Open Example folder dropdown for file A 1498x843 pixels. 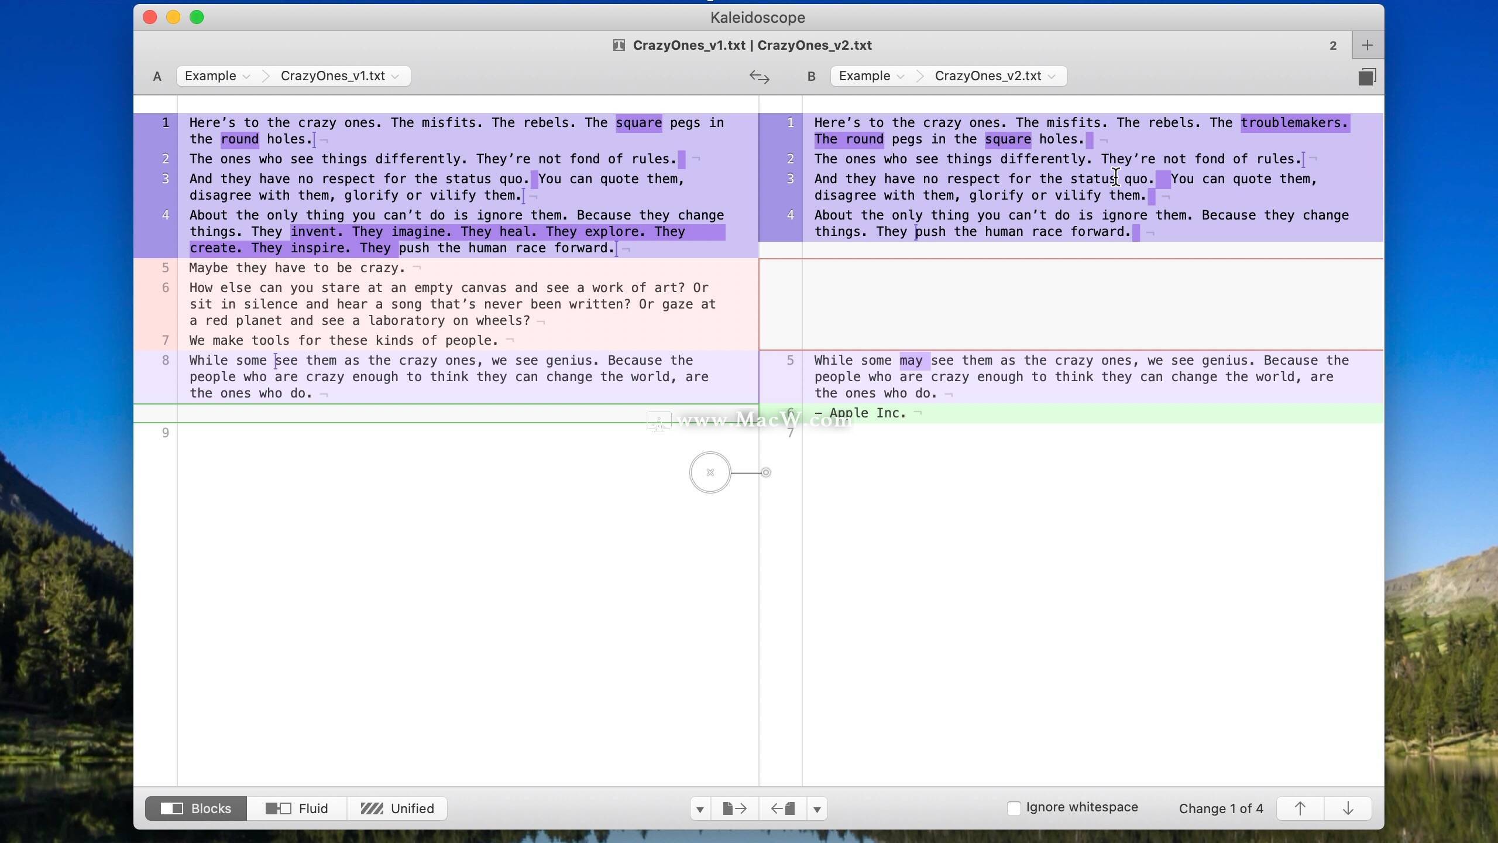217,76
